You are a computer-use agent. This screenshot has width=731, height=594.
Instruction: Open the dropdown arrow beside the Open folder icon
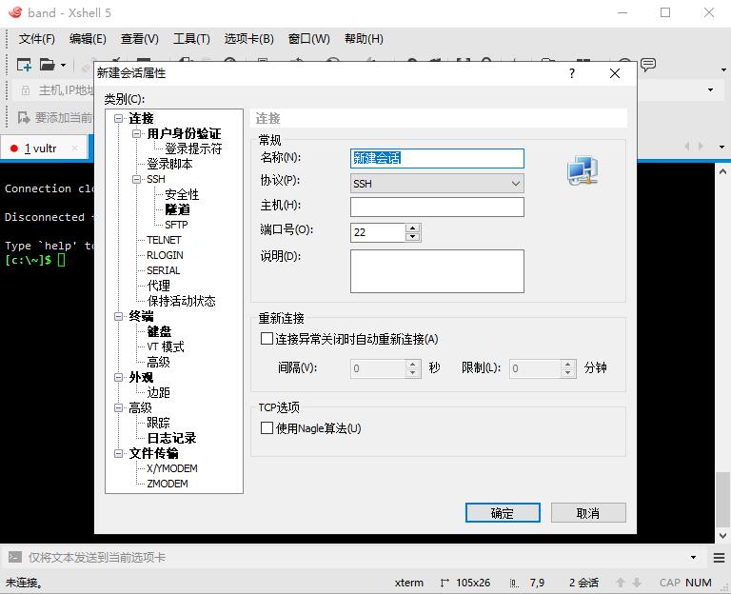[63, 66]
